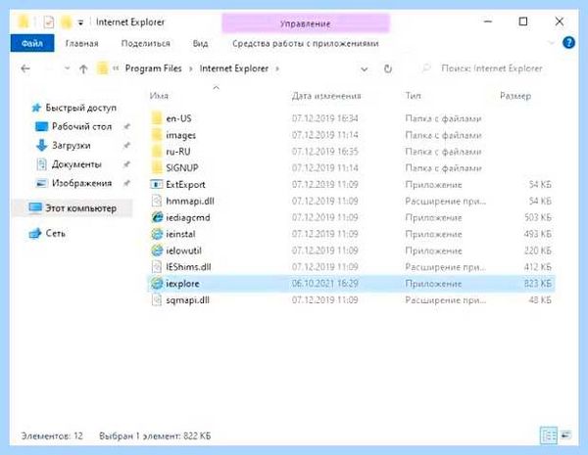Click the 493 КБ size of ieinstal
This screenshot has width=588, height=455.
pos(538,234)
